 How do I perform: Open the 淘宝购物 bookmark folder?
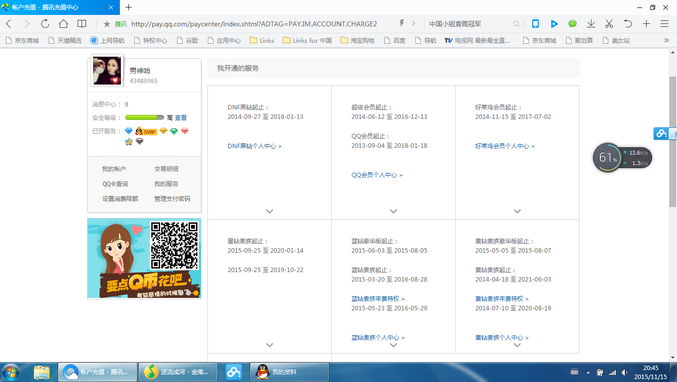358,40
